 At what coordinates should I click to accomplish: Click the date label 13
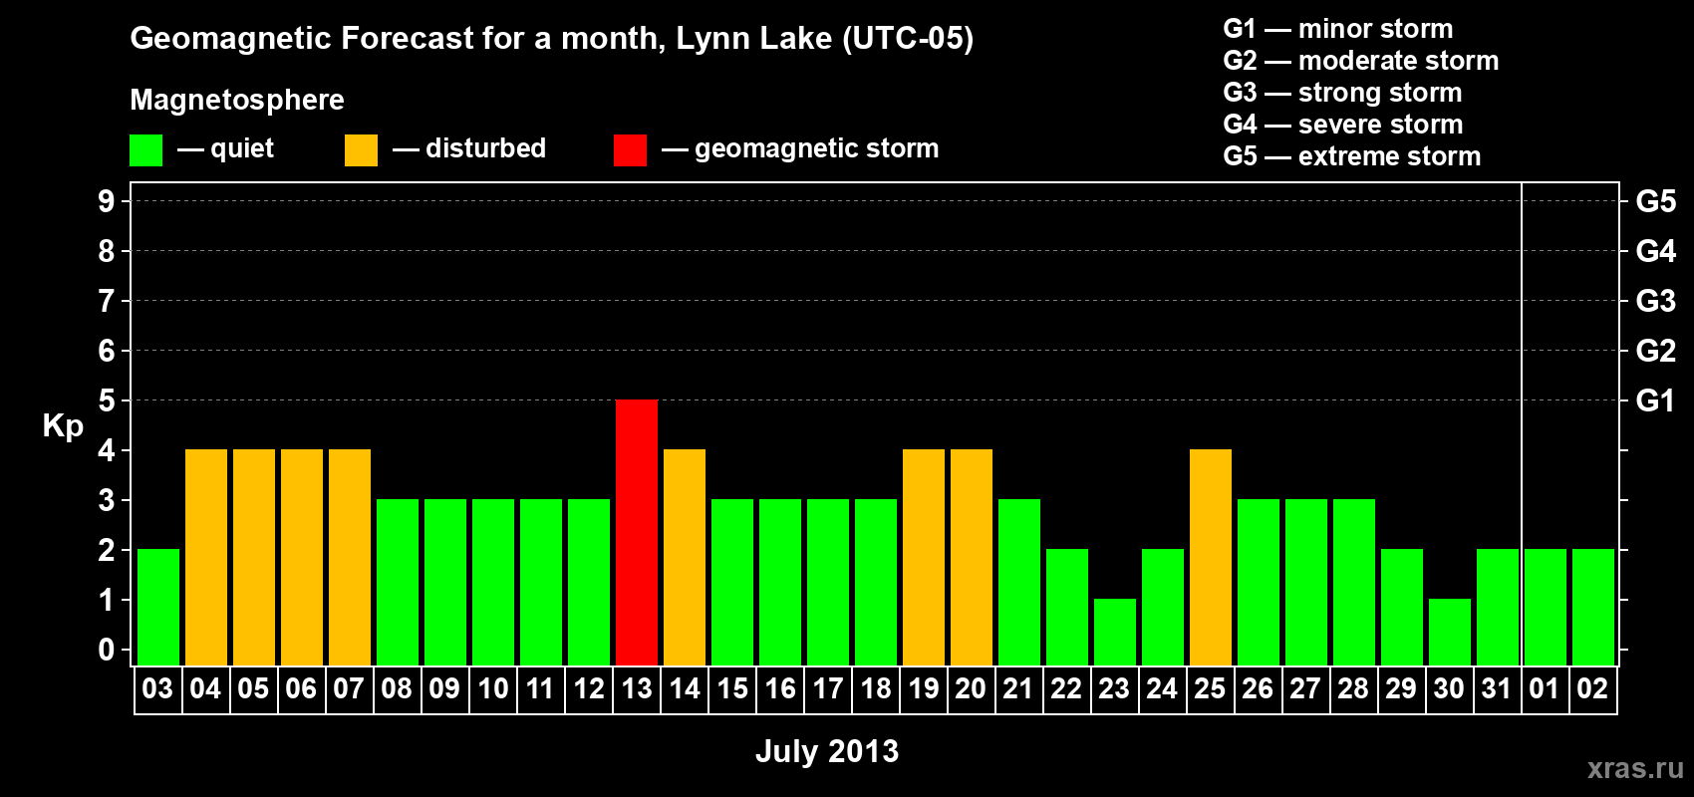[637, 689]
